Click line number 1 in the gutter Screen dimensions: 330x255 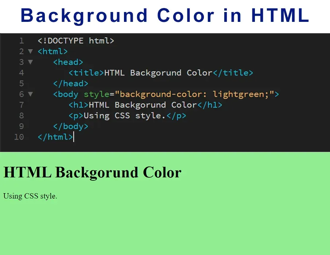[22, 41]
